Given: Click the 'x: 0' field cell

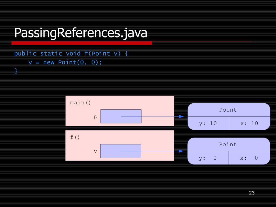Looking at the screenshot, I should pyautogui.click(x=249, y=158).
